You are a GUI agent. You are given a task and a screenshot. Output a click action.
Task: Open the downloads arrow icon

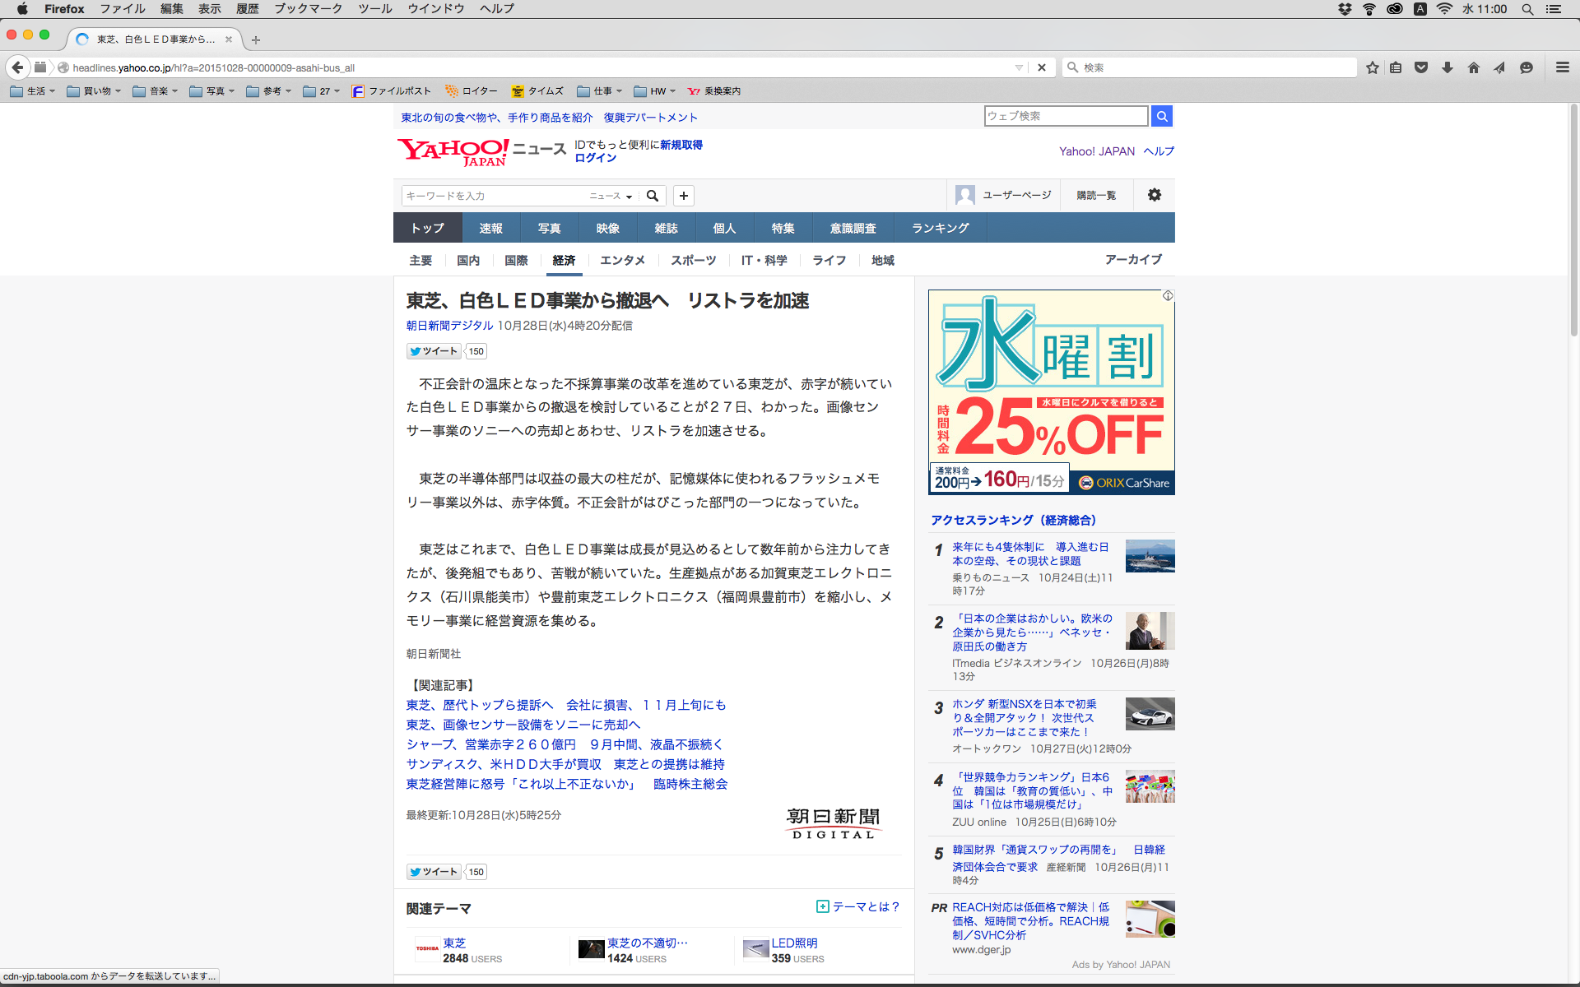(1447, 67)
